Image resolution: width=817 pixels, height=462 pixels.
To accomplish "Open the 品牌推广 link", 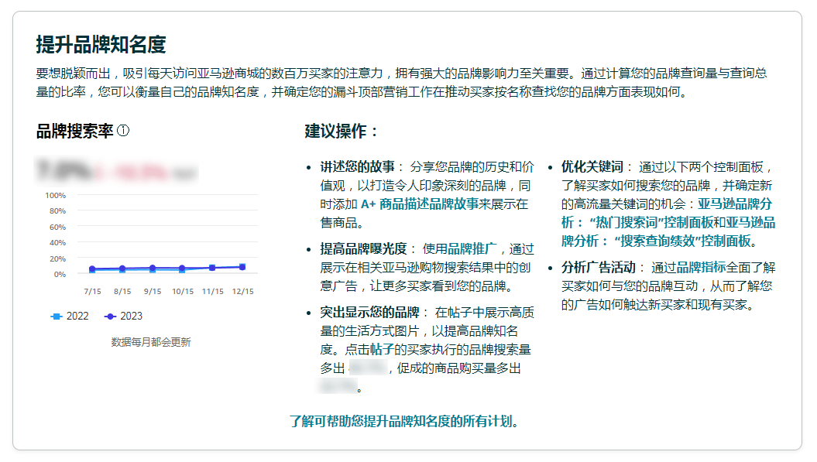I will 472,248.
